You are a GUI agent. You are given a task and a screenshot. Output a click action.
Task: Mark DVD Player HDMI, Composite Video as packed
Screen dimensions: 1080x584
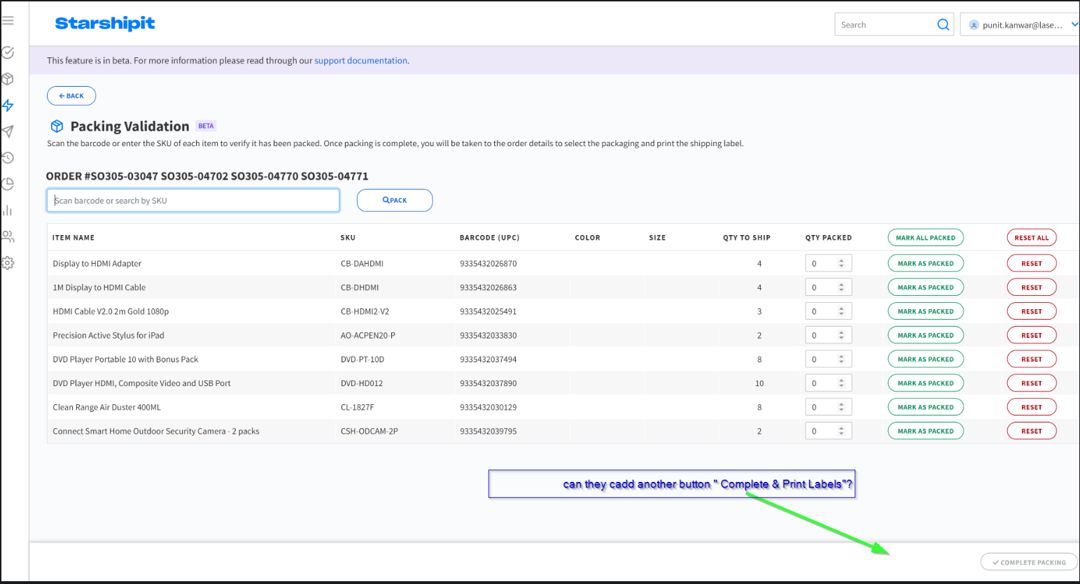coord(925,383)
